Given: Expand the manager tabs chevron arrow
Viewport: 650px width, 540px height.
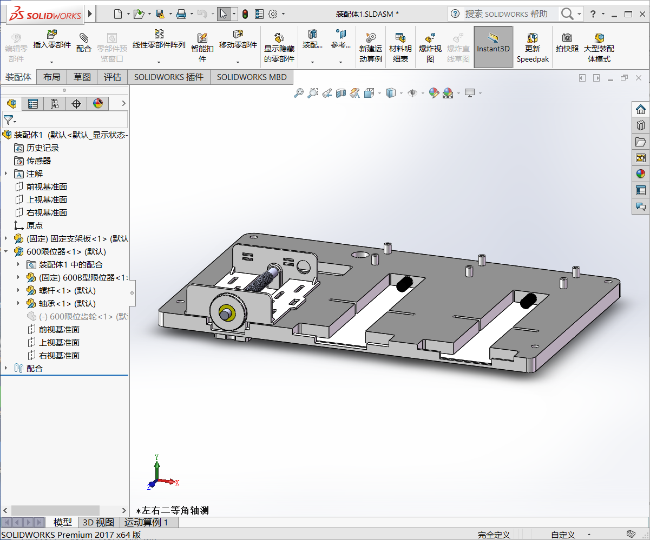Looking at the screenshot, I should (x=123, y=103).
